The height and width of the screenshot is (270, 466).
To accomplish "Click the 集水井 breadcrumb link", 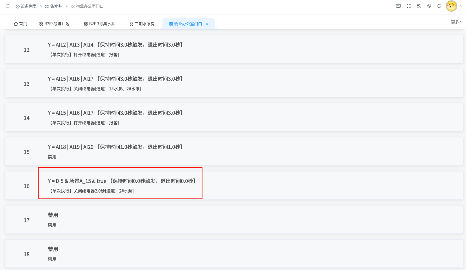I will pos(54,6).
